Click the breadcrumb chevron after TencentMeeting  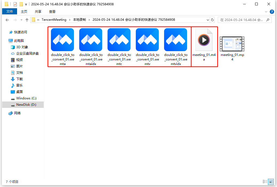70,20
